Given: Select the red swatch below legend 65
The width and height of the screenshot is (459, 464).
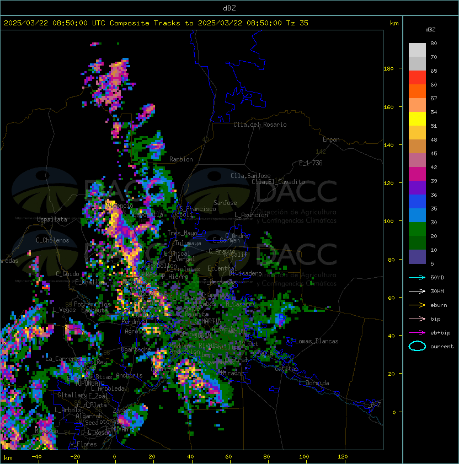Looking at the screenshot, I should tap(417, 78).
